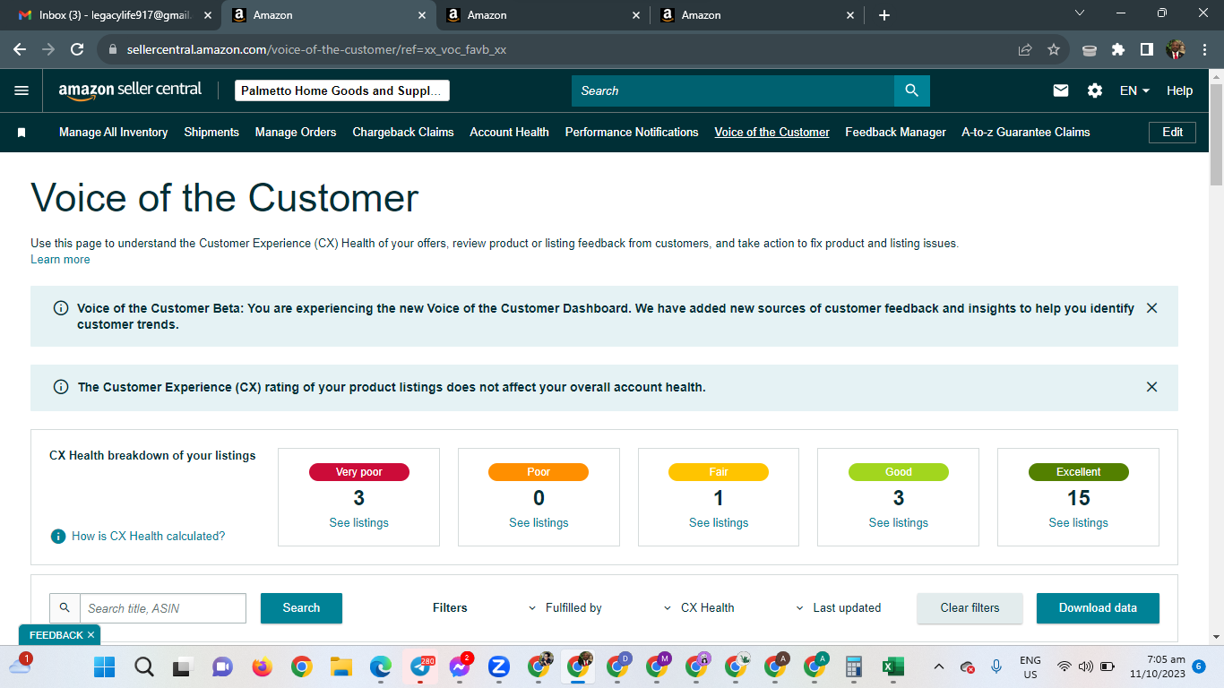Dismiss the Voice of the Customer Beta banner
Image resolution: width=1224 pixels, height=688 pixels.
point(1151,308)
